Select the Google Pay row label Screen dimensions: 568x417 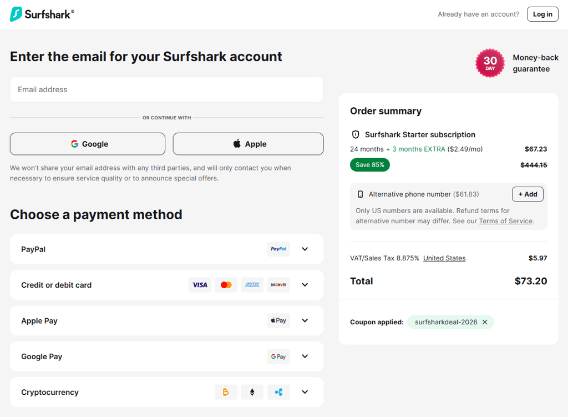[42, 356]
